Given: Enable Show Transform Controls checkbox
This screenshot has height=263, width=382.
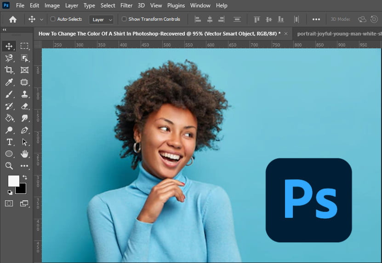Looking at the screenshot, I should click(x=124, y=19).
